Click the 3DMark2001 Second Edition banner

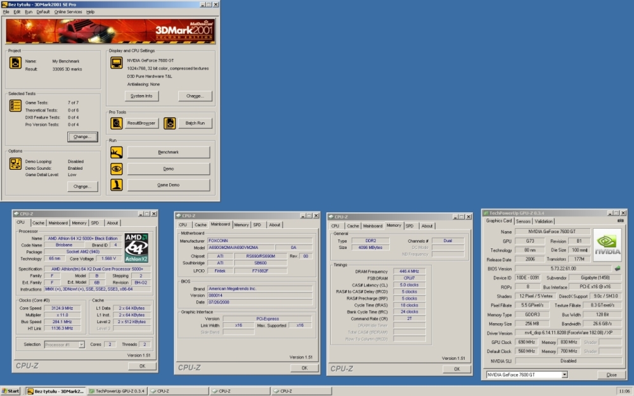coord(110,31)
